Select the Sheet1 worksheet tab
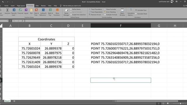Image resolution: width=187 pixels, height=105 pixels. pos(7,101)
